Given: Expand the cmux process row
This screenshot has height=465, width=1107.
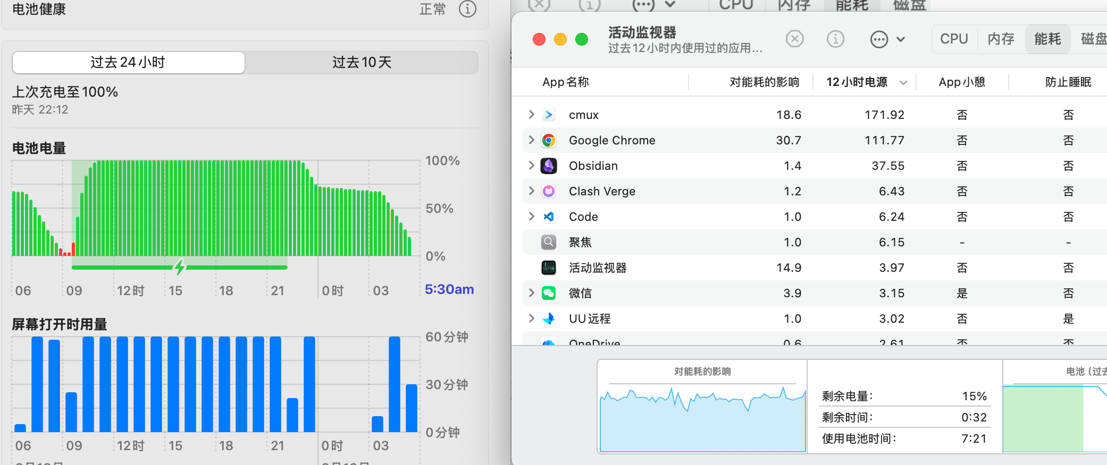Looking at the screenshot, I should click(531, 115).
